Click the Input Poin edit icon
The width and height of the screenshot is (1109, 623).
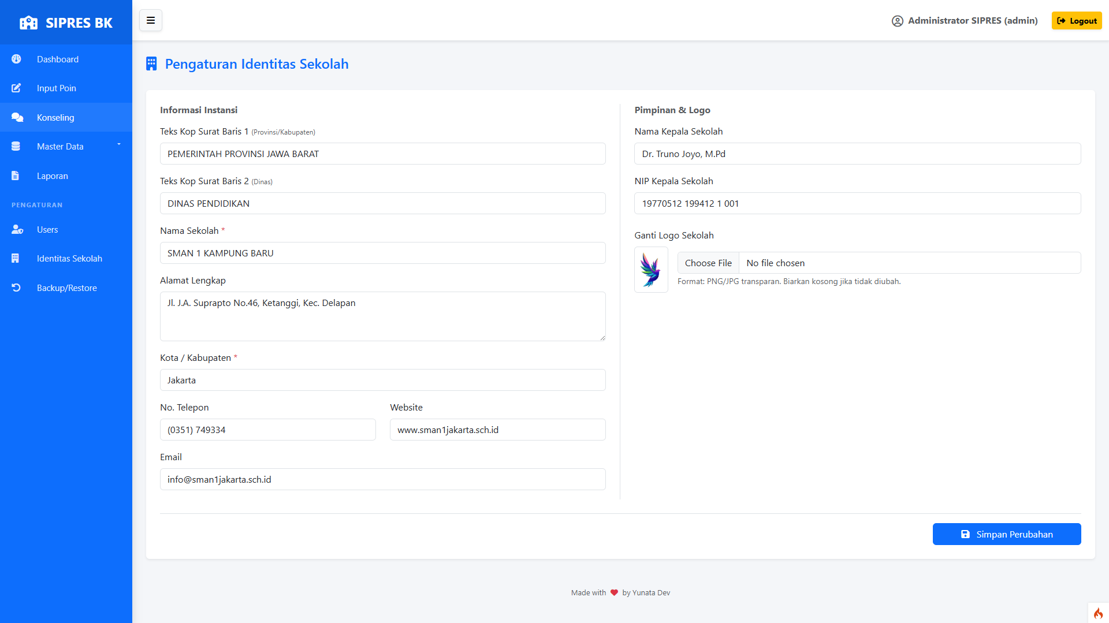point(16,88)
